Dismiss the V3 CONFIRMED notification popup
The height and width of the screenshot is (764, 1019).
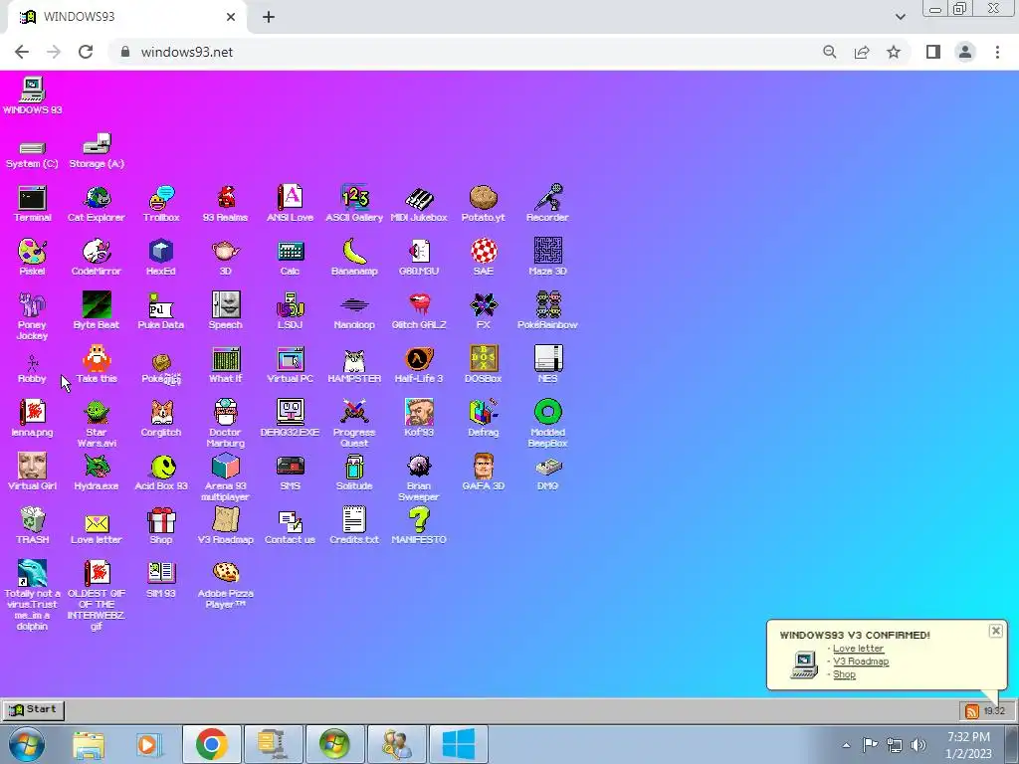(995, 631)
